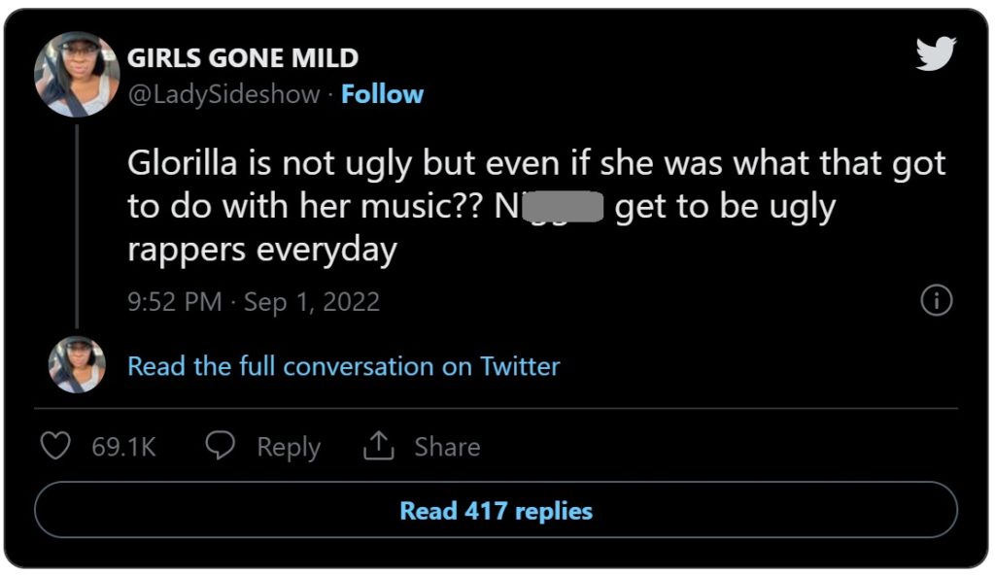Click the Reply text label

point(289,447)
